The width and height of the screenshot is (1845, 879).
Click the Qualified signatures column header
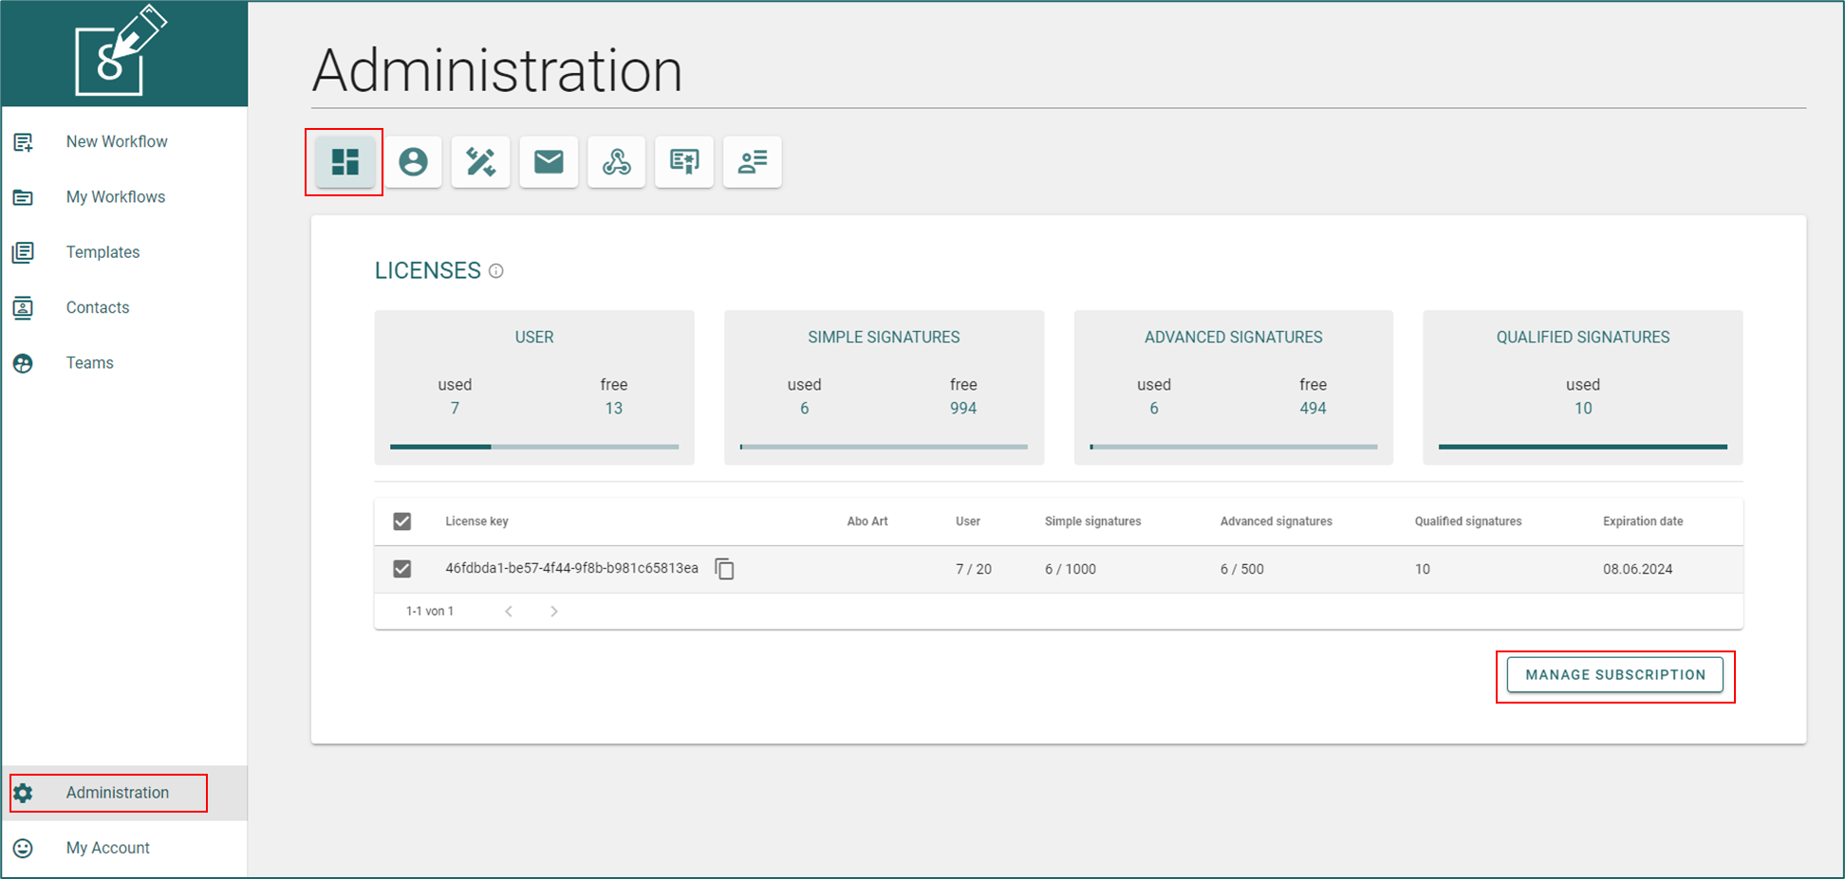1468,522
